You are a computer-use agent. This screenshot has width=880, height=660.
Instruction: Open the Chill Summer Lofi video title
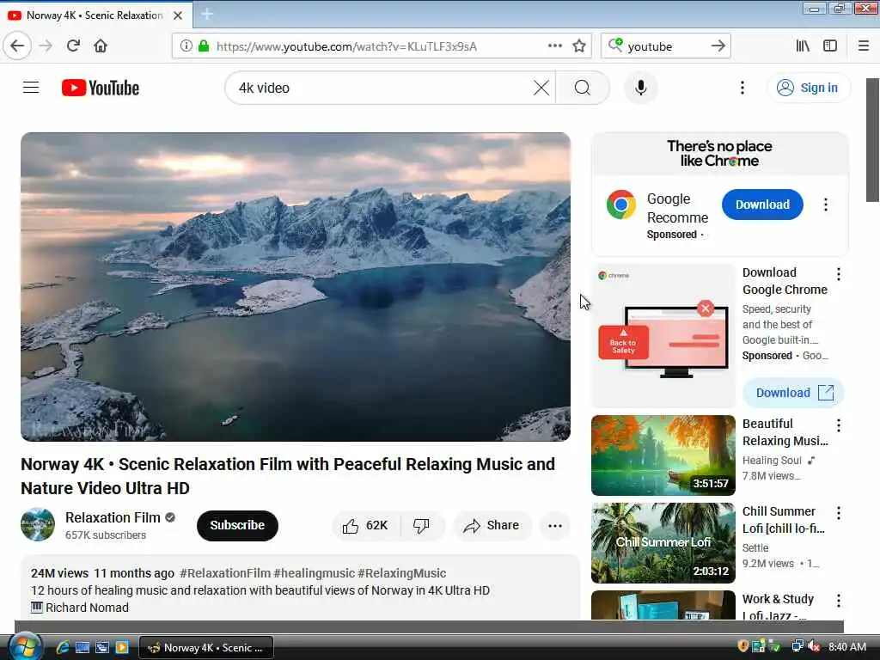pyautogui.click(x=784, y=520)
